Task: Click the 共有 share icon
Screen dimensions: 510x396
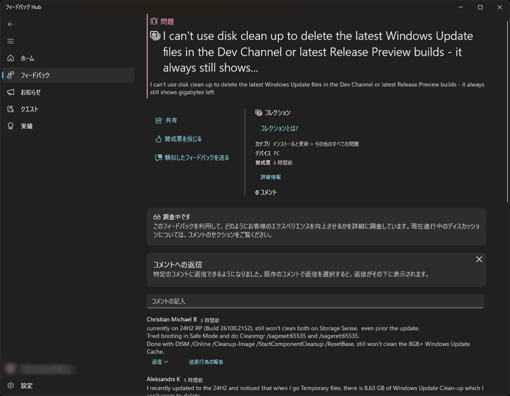Action: (159, 121)
